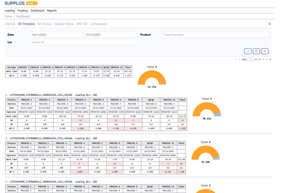The width and height of the screenshot is (283, 193).
Task: Switch to the NG Status tab
Action: click(45, 24)
